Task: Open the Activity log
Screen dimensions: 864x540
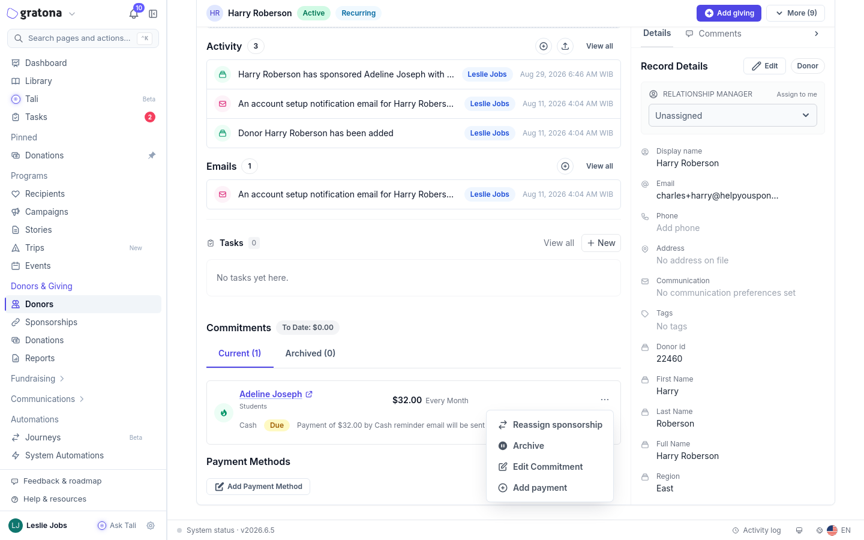Action: point(757,530)
